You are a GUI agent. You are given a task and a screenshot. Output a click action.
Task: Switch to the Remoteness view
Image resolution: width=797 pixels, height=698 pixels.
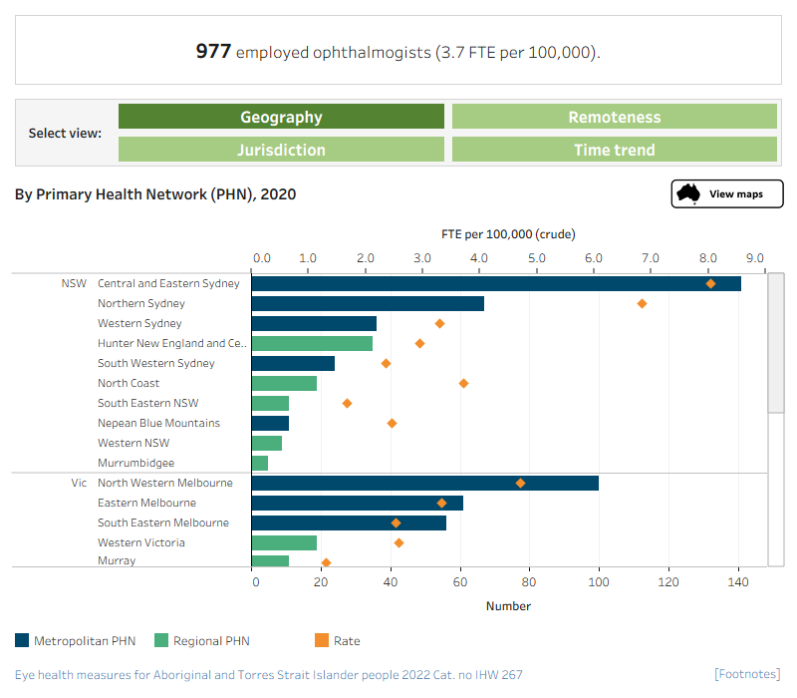tap(615, 117)
